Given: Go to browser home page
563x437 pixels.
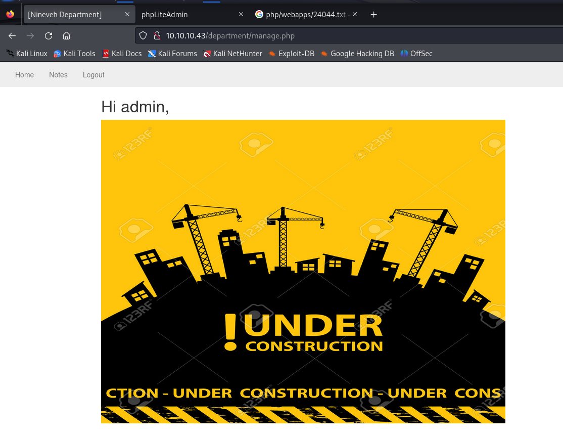Looking at the screenshot, I should [x=66, y=35].
